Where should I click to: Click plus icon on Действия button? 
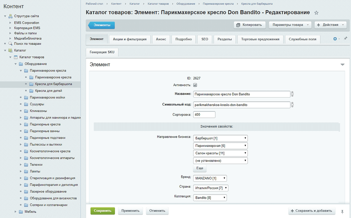tap(319, 25)
